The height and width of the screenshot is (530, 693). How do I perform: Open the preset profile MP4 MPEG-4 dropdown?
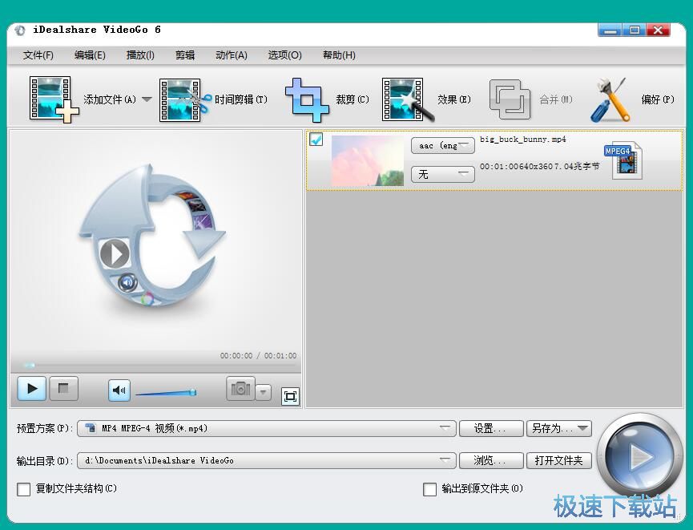tap(267, 428)
